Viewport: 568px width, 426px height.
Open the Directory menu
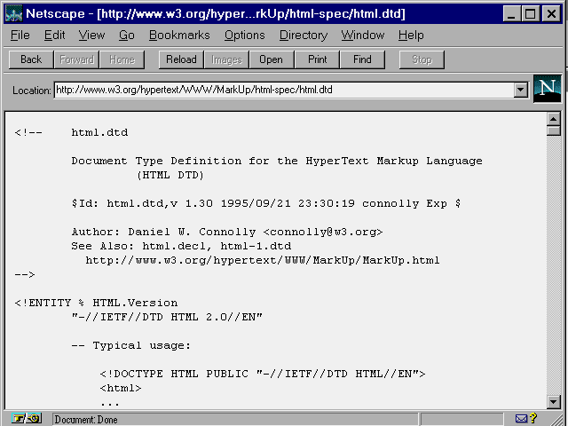[x=303, y=35]
